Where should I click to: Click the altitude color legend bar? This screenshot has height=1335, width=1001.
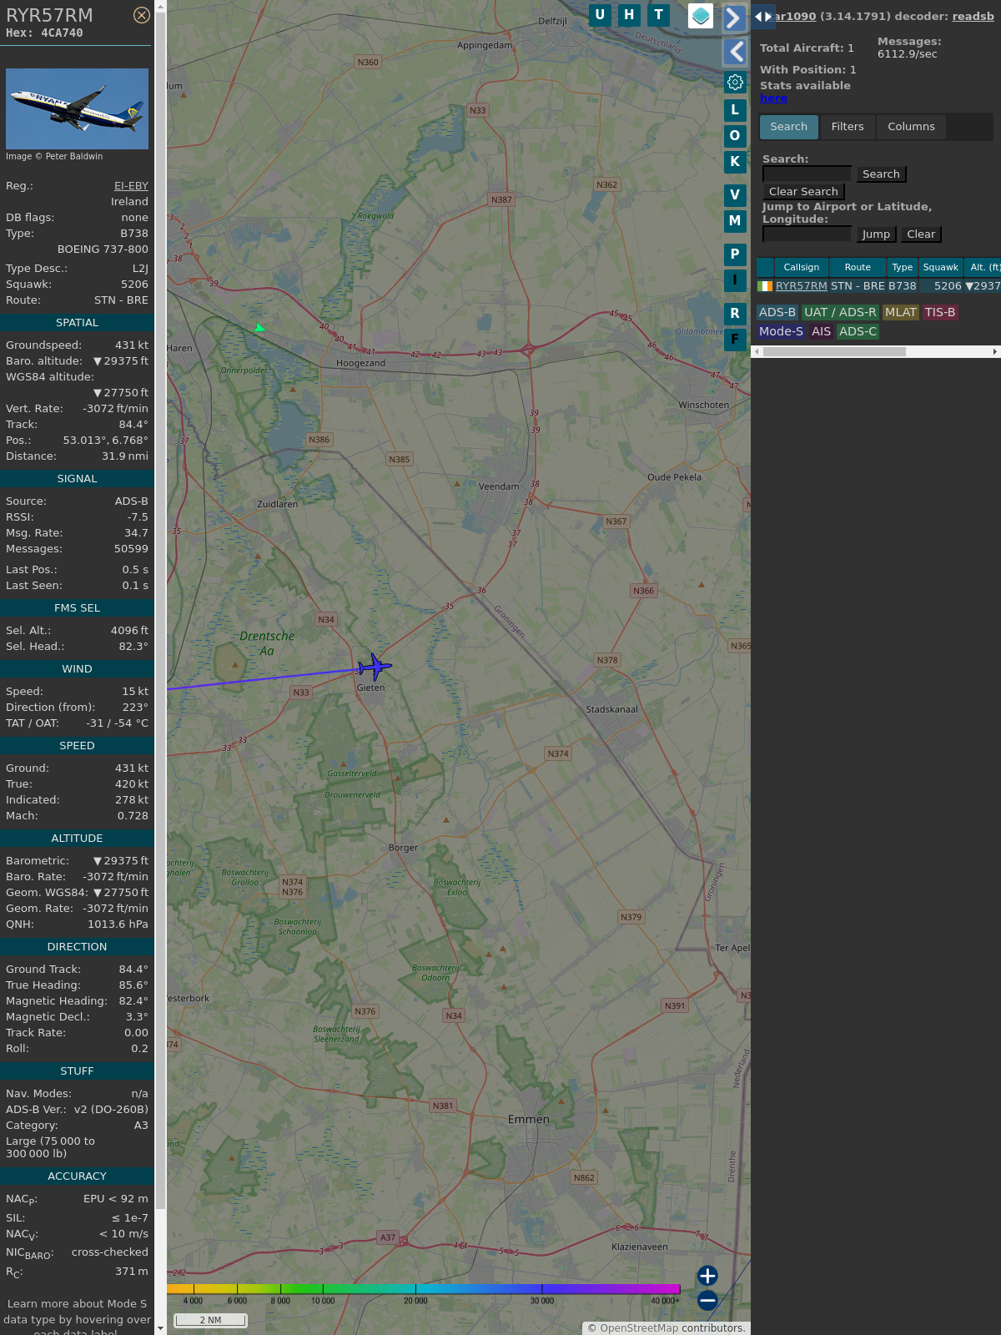click(424, 1289)
